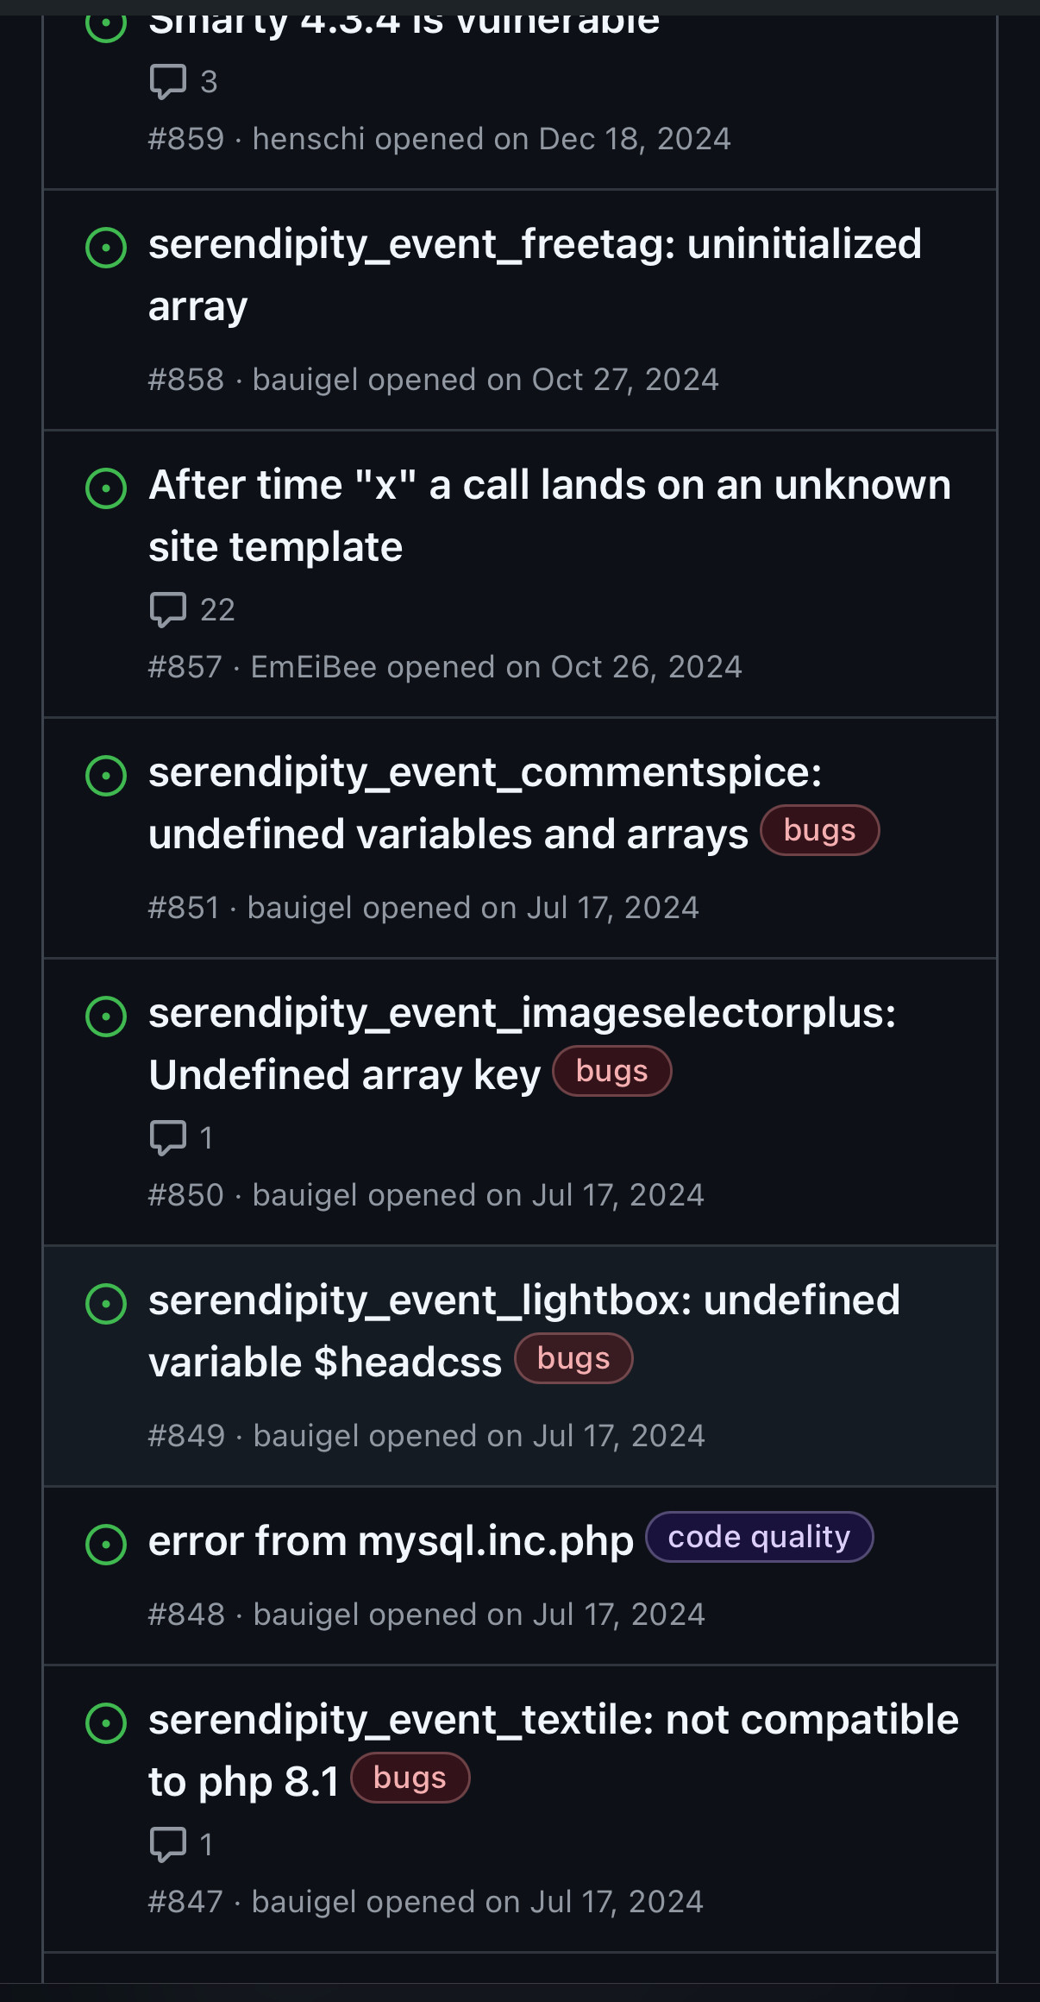
Task: Click open-issue icon for commentspice issue
Action: (x=106, y=775)
